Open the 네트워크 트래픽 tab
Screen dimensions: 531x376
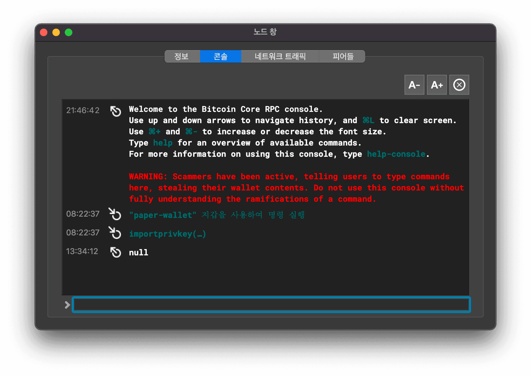point(280,56)
